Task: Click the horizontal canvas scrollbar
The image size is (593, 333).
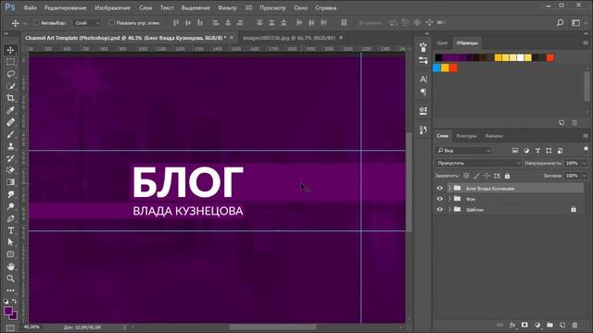Action: pyautogui.click(x=272, y=327)
